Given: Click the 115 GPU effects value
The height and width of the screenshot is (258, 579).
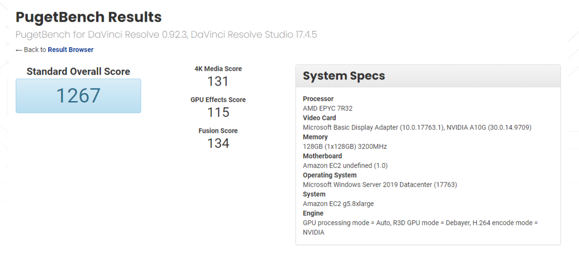Looking at the screenshot, I should click(218, 112).
